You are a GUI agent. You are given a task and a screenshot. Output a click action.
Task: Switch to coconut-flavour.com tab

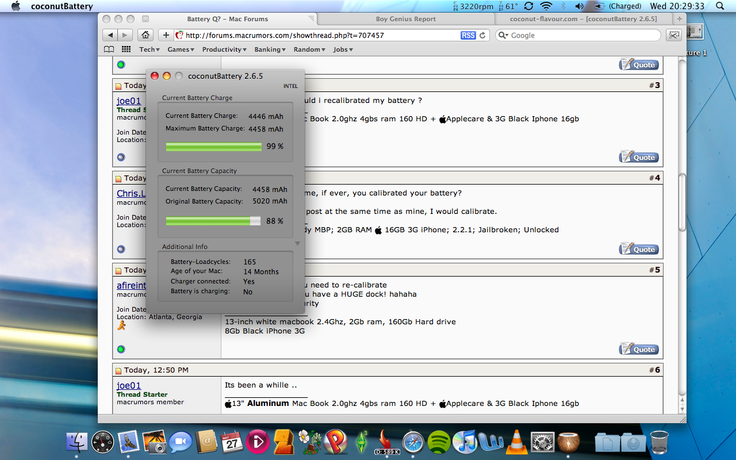pos(584,19)
